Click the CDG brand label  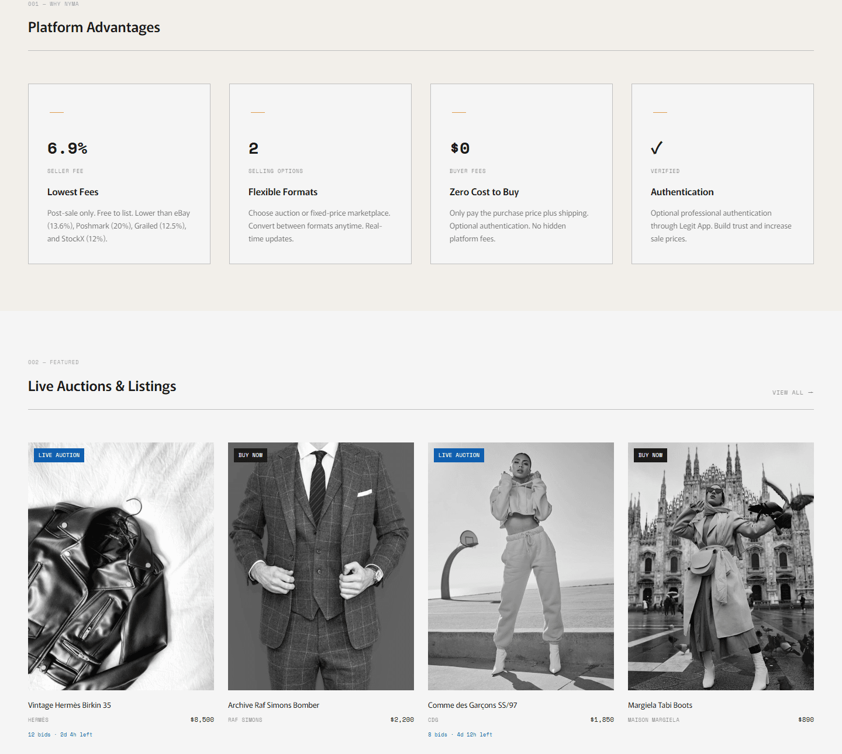click(433, 720)
